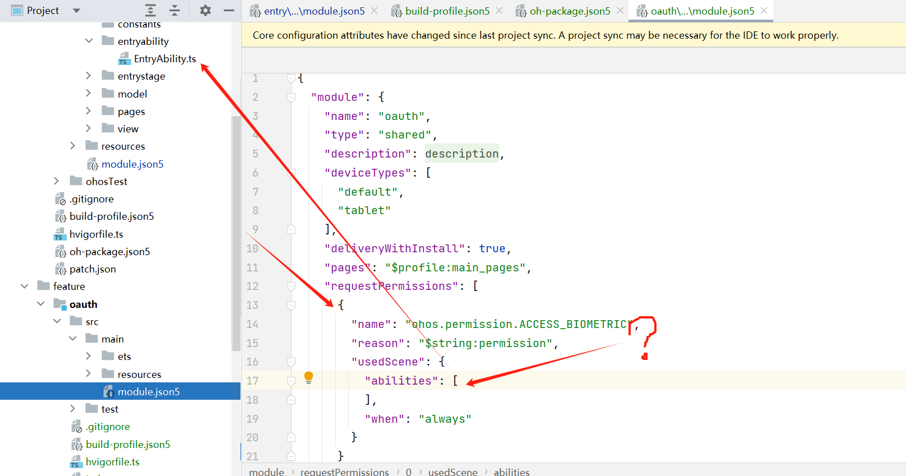The width and height of the screenshot is (906, 476).
Task: Switch to entry module.json5 tab
Action: click(314, 11)
